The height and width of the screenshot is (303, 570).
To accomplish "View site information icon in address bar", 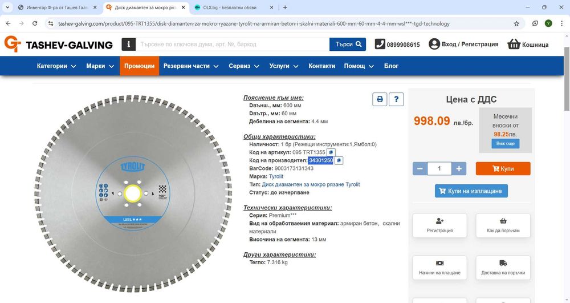I will [51, 23].
